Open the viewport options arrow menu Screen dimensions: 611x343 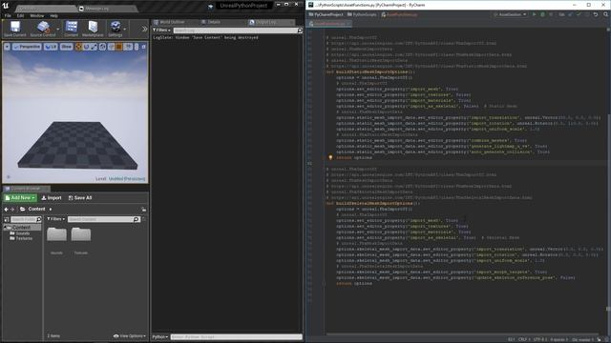7,47
